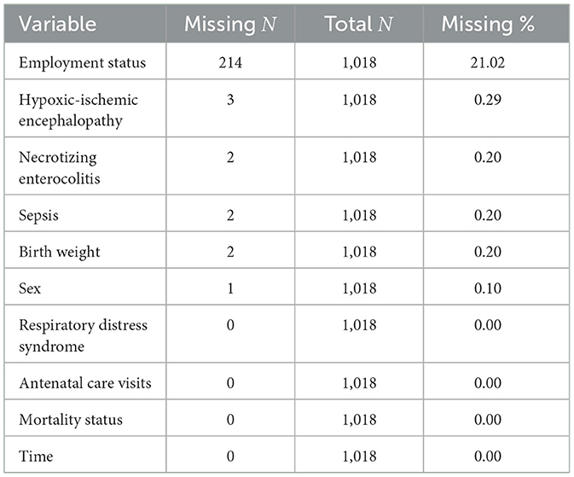574x477 pixels.
Task: Select the Birth weight row label
Action: (60, 252)
